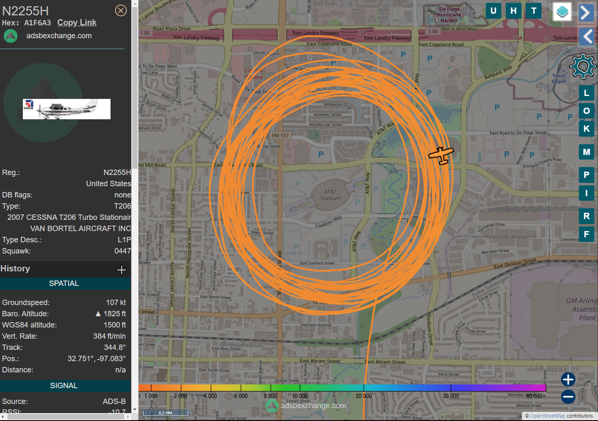Select the orange aircraft icon on map
The height and width of the screenshot is (421, 598).
[x=441, y=155]
